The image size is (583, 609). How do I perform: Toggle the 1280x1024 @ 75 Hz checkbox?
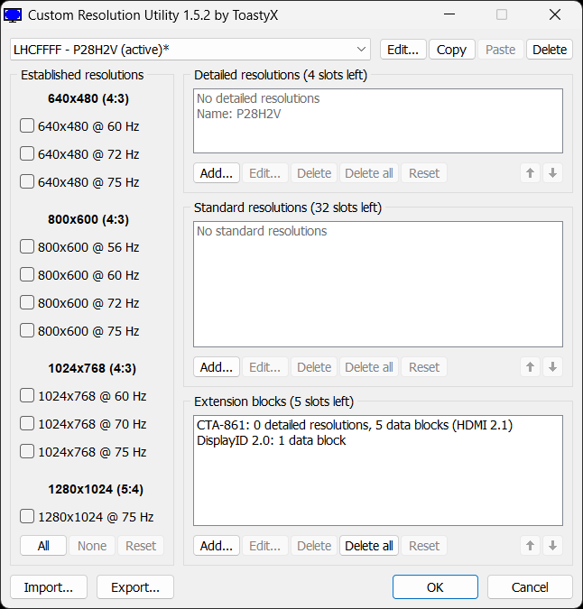coord(27,517)
